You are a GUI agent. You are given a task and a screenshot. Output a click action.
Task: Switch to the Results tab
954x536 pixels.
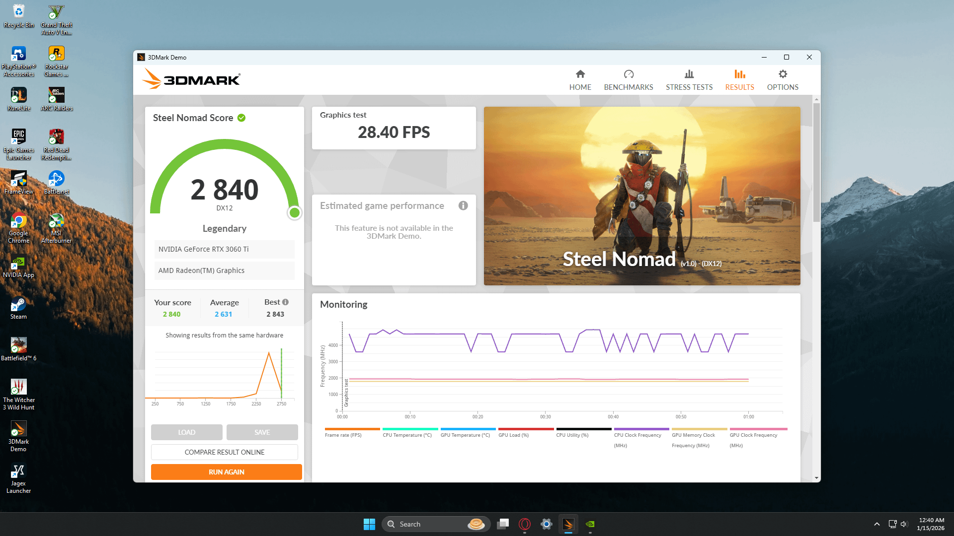click(739, 80)
